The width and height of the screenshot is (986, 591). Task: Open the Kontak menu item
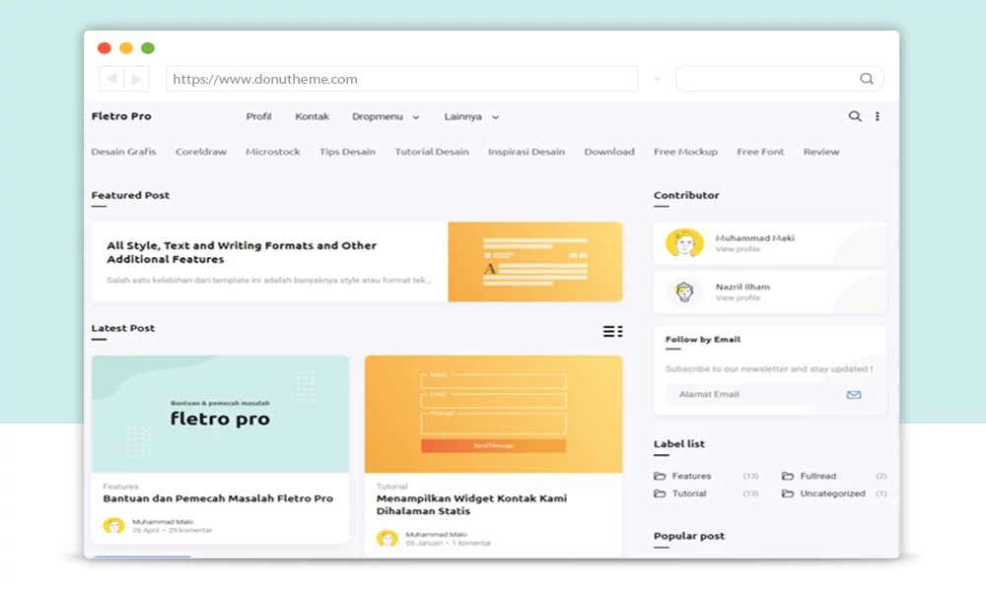click(x=312, y=116)
